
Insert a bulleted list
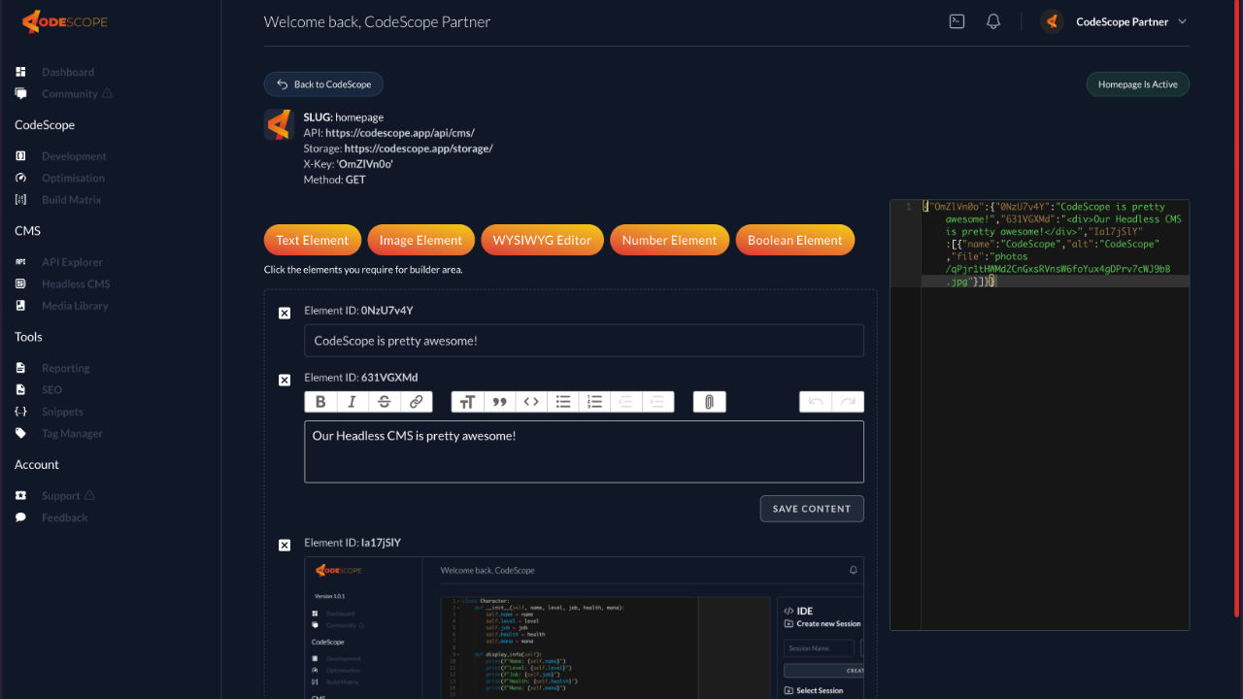point(563,402)
